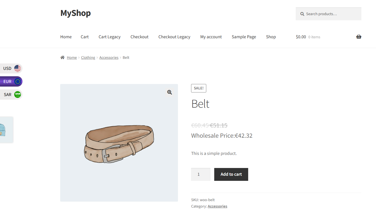The width and height of the screenshot is (376, 215).
Task: Select the EUR currency option
Action: tap(11, 81)
